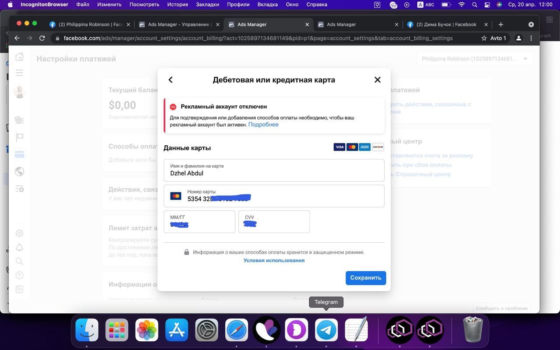Open the Справка menu
The image size is (560, 350).
pyautogui.click(x=317, y=4)
